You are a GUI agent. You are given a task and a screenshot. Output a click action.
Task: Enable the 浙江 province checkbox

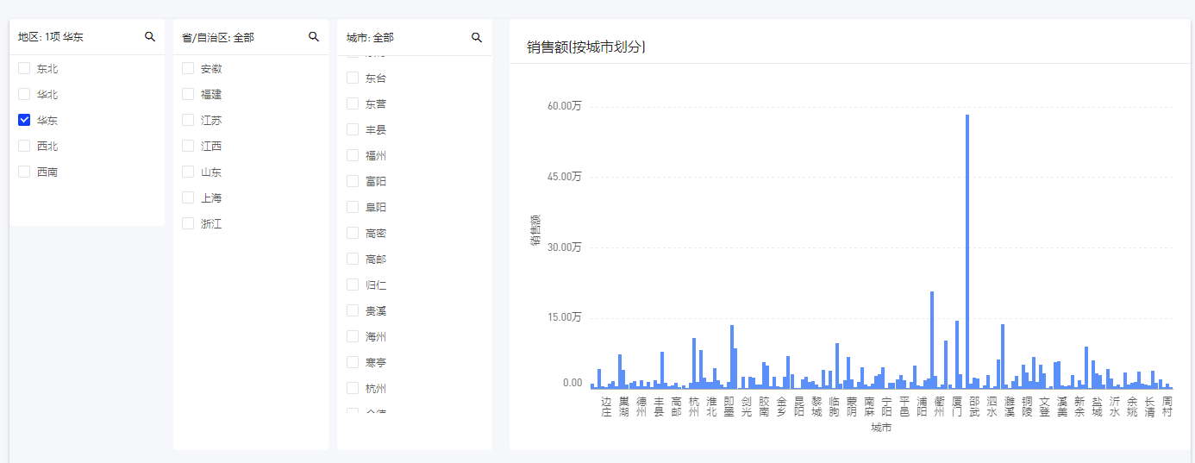pyautogui.click(x=188, y=223)
